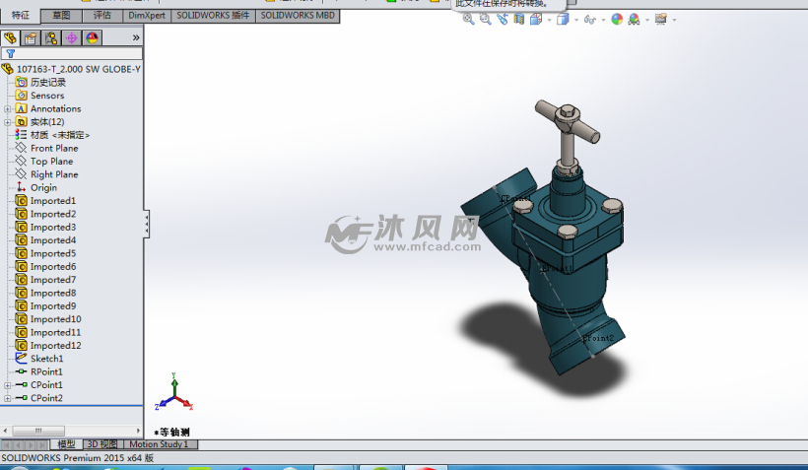Click the Edit Appearance color sphere icon
This screenshot has height=470, width=808.
(617, 19)
